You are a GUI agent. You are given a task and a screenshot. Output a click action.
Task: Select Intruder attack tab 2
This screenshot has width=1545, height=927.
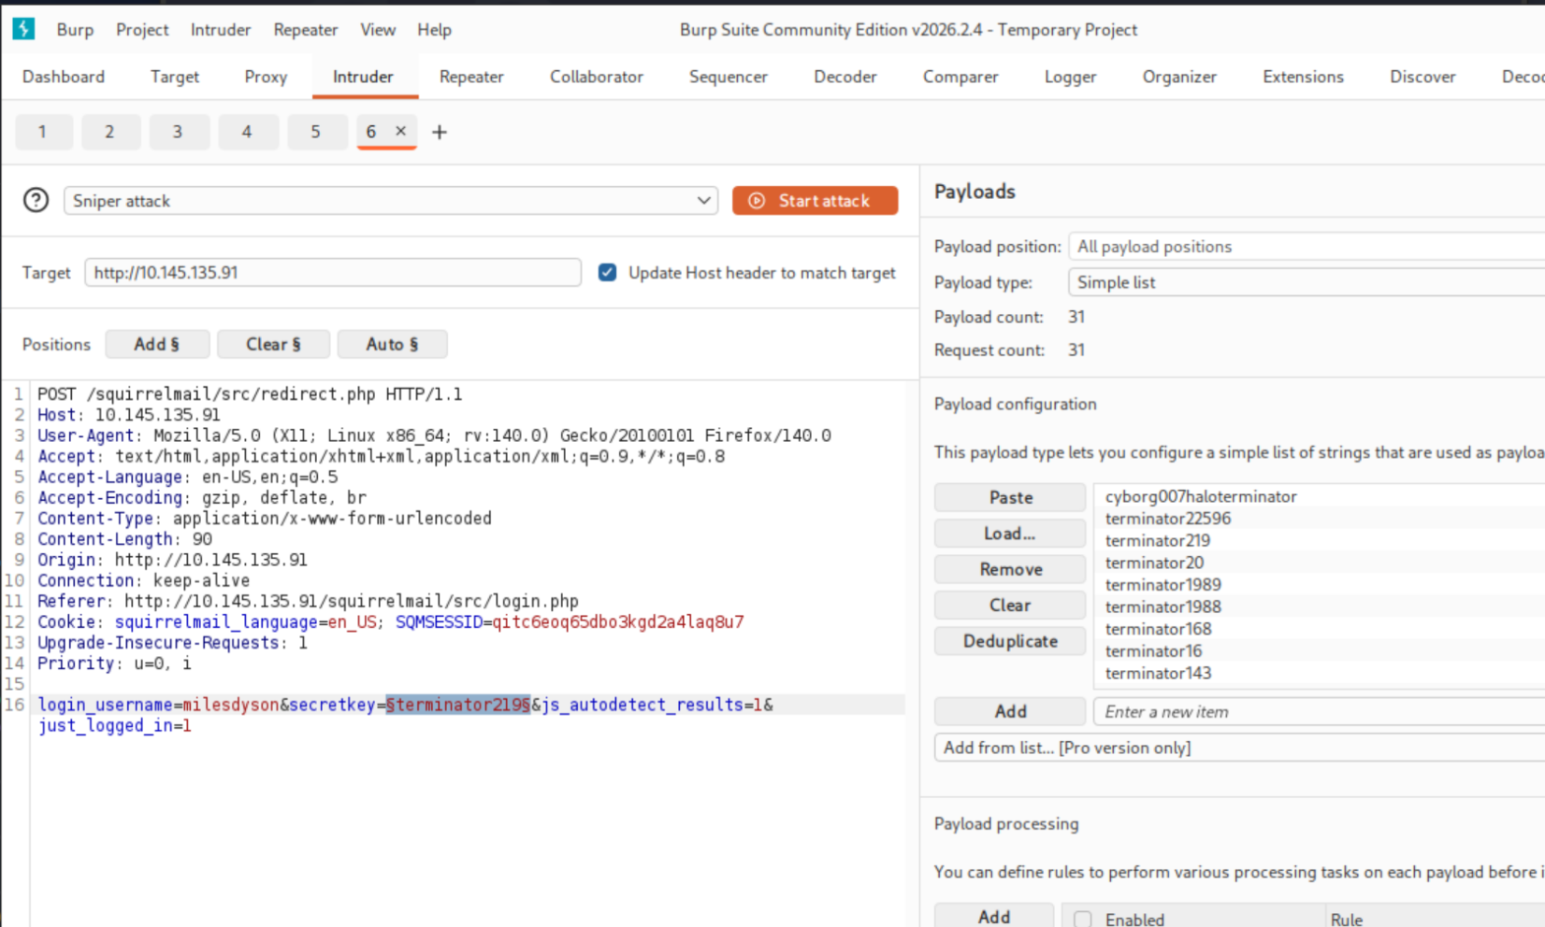click(x=110, y=132)
